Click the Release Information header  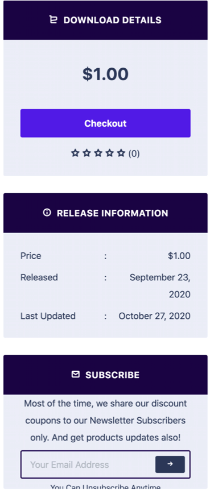[105, 213]
